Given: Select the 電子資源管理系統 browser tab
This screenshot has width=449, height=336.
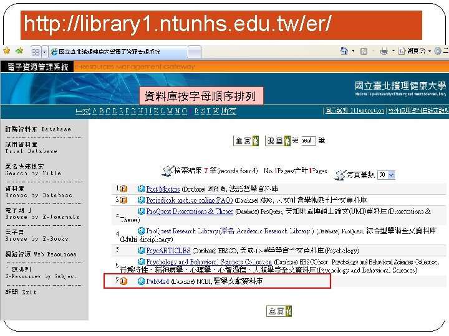Looking at the screenshot, I should click(x=117, y=52).
